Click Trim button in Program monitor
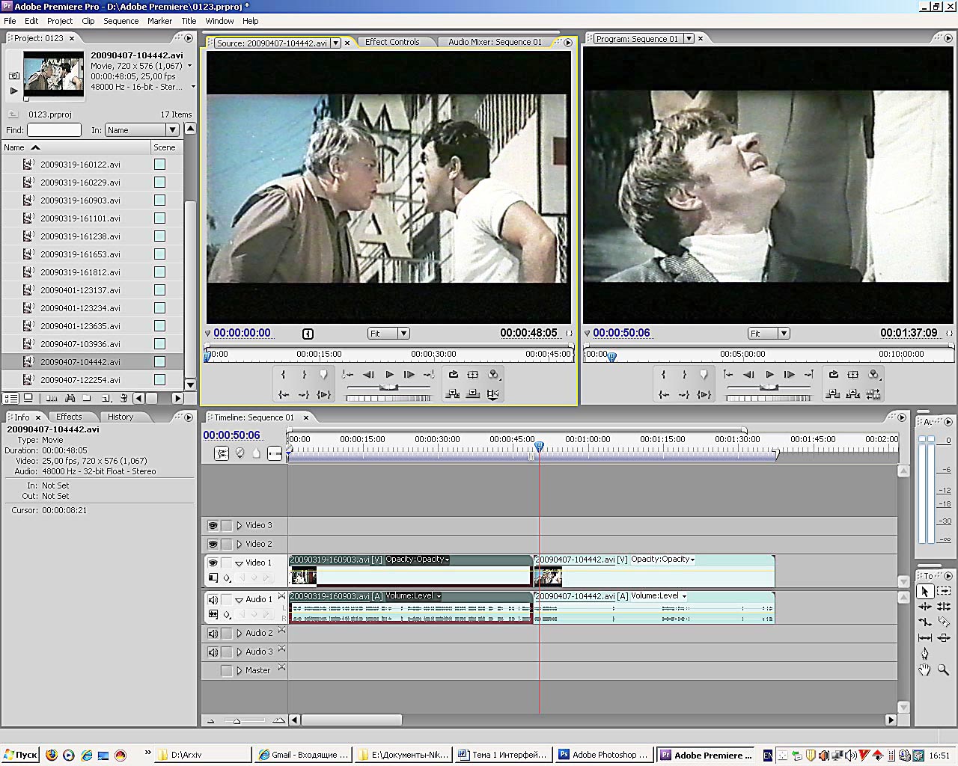 873,394
